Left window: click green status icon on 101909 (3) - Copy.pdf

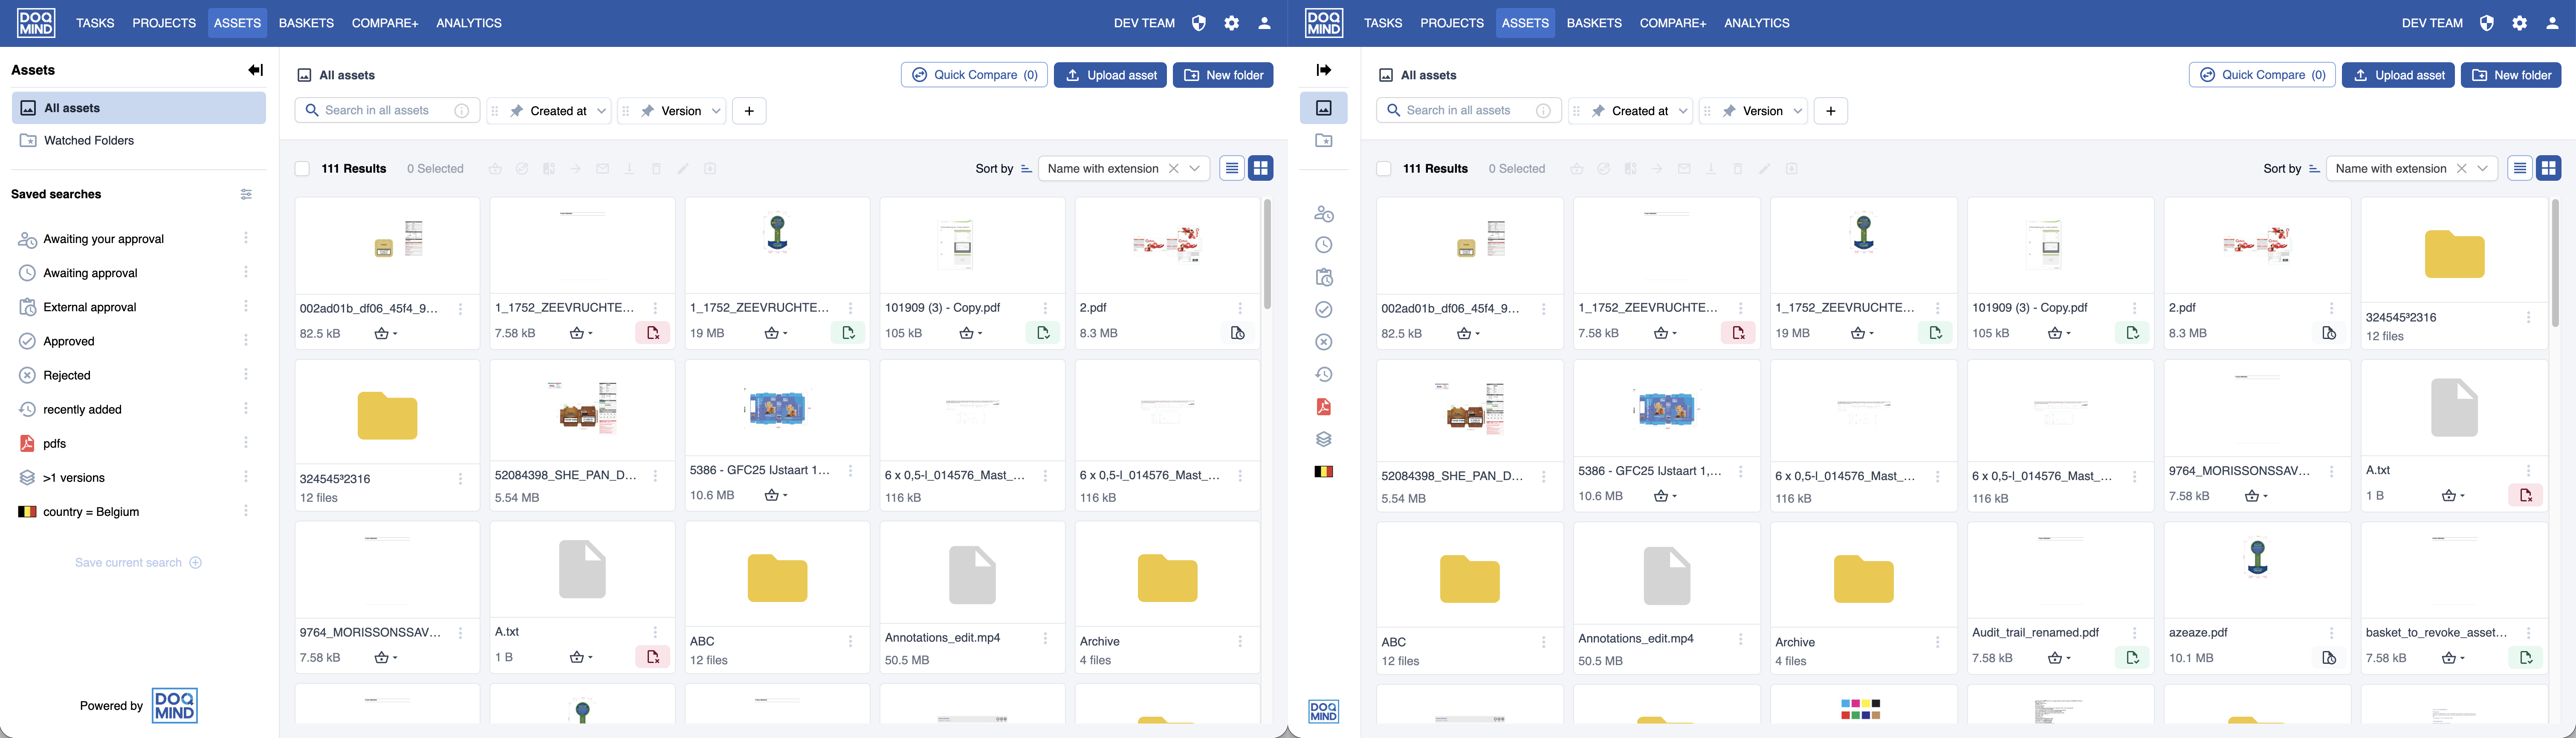(x=1043, y=333)
